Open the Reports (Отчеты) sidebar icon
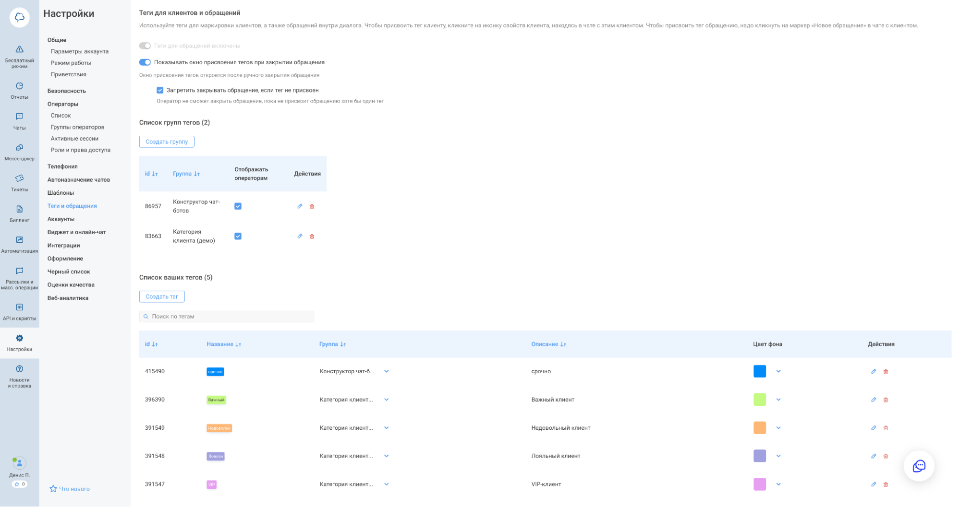 (x=19, y=86)
